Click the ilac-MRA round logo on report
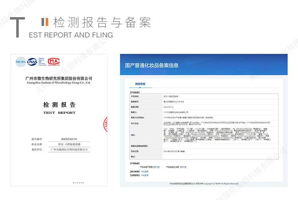The image size is (298, 200). [21, 62]
